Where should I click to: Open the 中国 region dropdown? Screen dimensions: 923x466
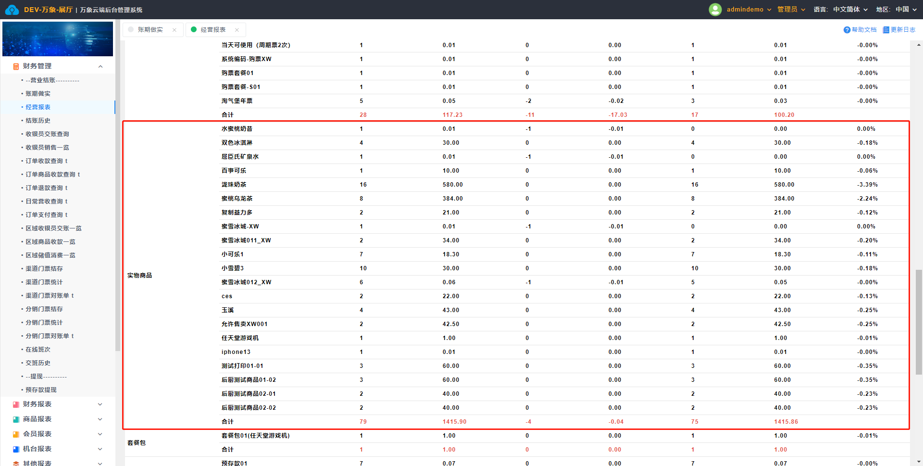[906, 10]
